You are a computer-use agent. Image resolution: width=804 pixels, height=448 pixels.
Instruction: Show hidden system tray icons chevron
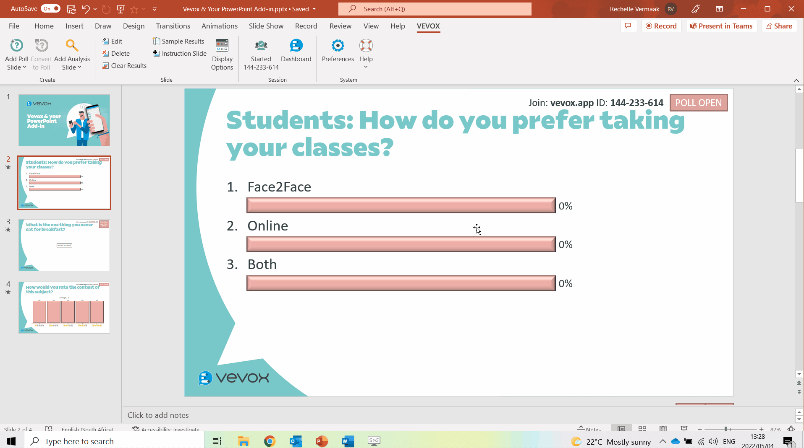663,441
